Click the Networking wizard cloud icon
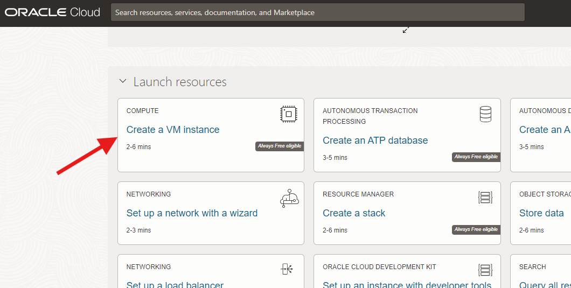Screen dimensions: 571x288 coord(289,198)
